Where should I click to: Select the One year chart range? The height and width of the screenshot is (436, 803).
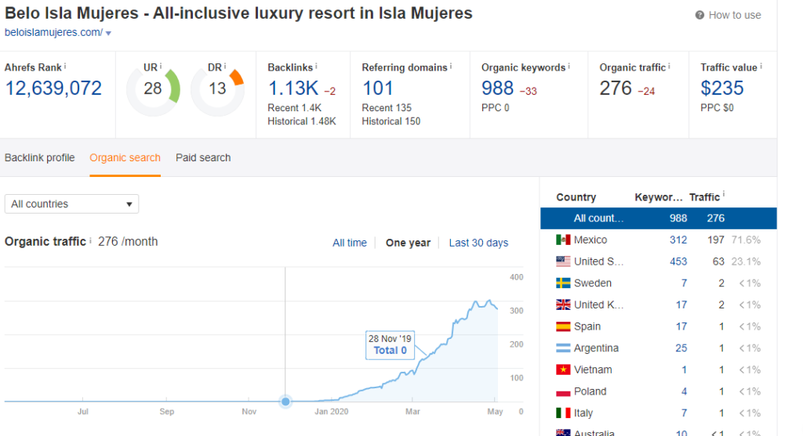pyautogui.click(x=408, y=243)
